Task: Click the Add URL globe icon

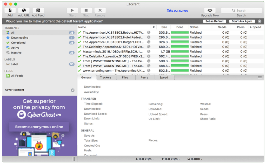Action: 24,10
